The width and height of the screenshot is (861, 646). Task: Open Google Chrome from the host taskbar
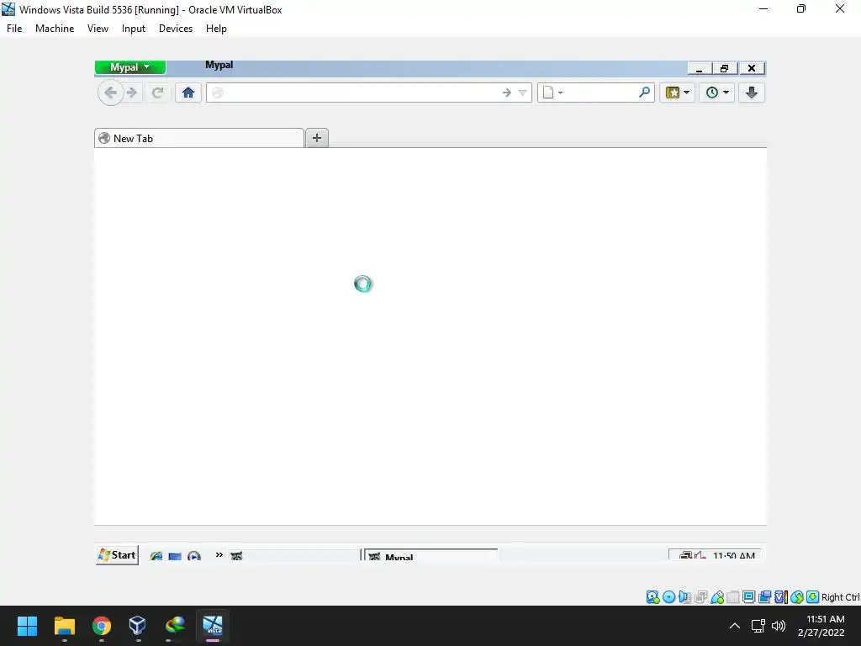coord(102,626)
